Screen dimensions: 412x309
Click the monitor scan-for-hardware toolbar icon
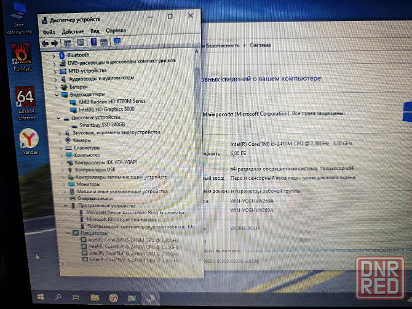(x=117, y=42)
